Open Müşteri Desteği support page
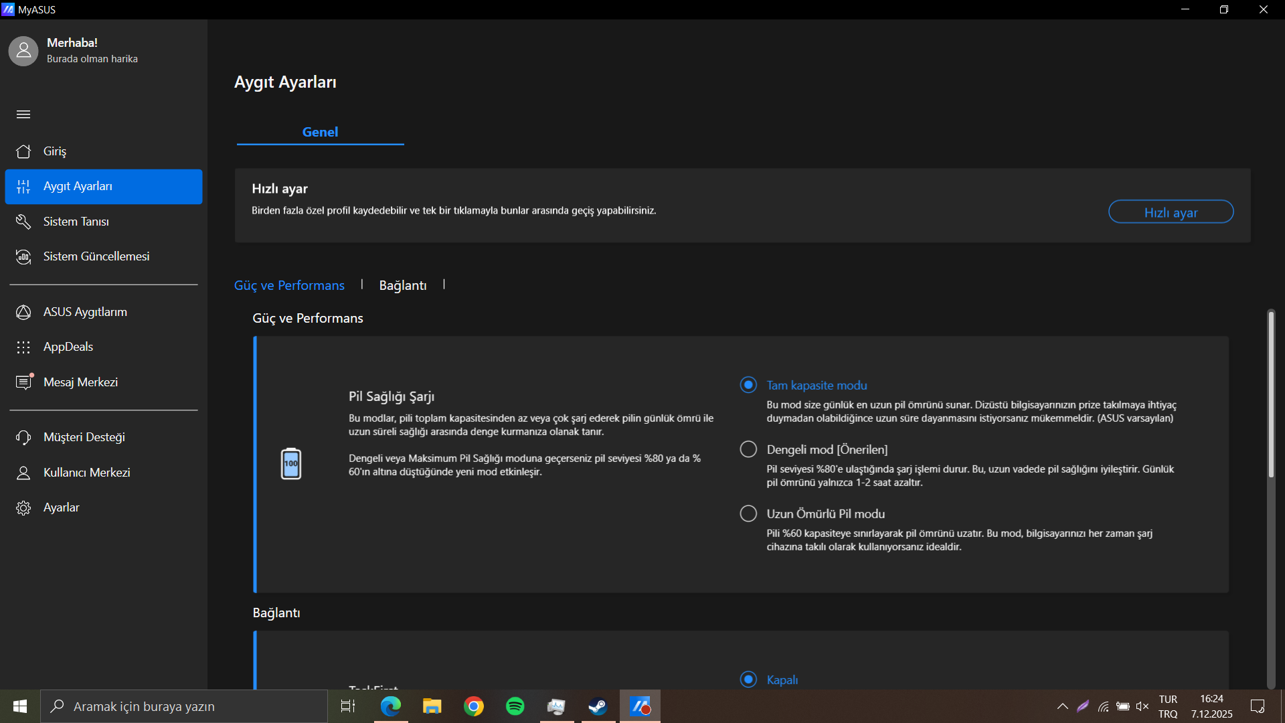The width and height of the screenshot is (1285, 723). [x=104, y=437]
